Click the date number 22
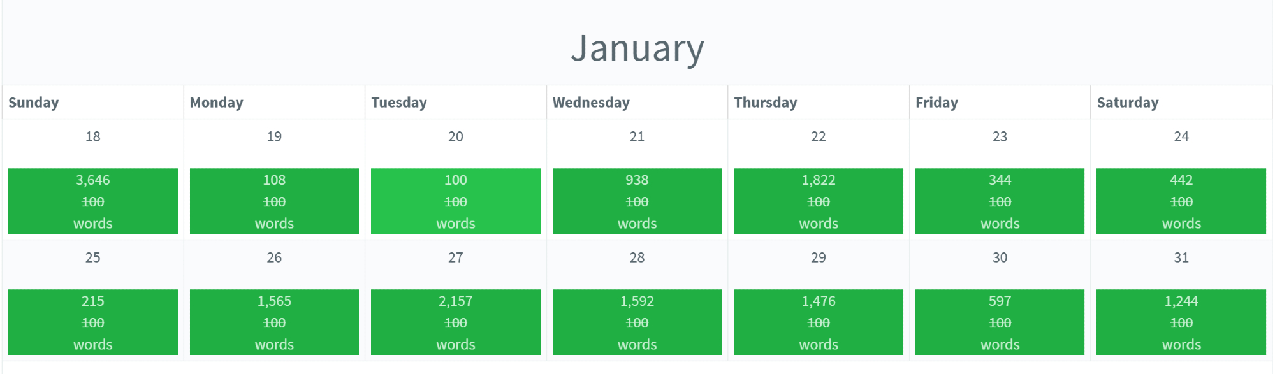This screenshot has width=1275, height=374. click(818, 136)
